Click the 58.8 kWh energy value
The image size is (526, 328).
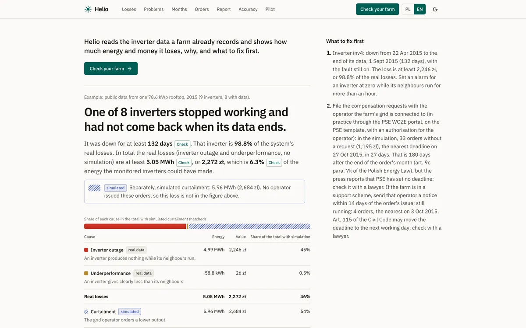pos(215,273)
